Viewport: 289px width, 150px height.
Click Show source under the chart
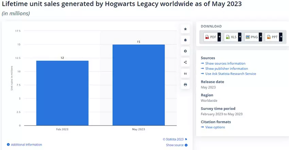point(175,145)
